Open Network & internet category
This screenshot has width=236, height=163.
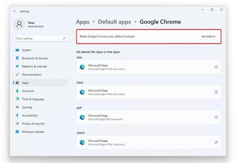[x=41, y=66]
